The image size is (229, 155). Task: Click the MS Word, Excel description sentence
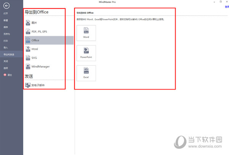[x=121, y=19]
